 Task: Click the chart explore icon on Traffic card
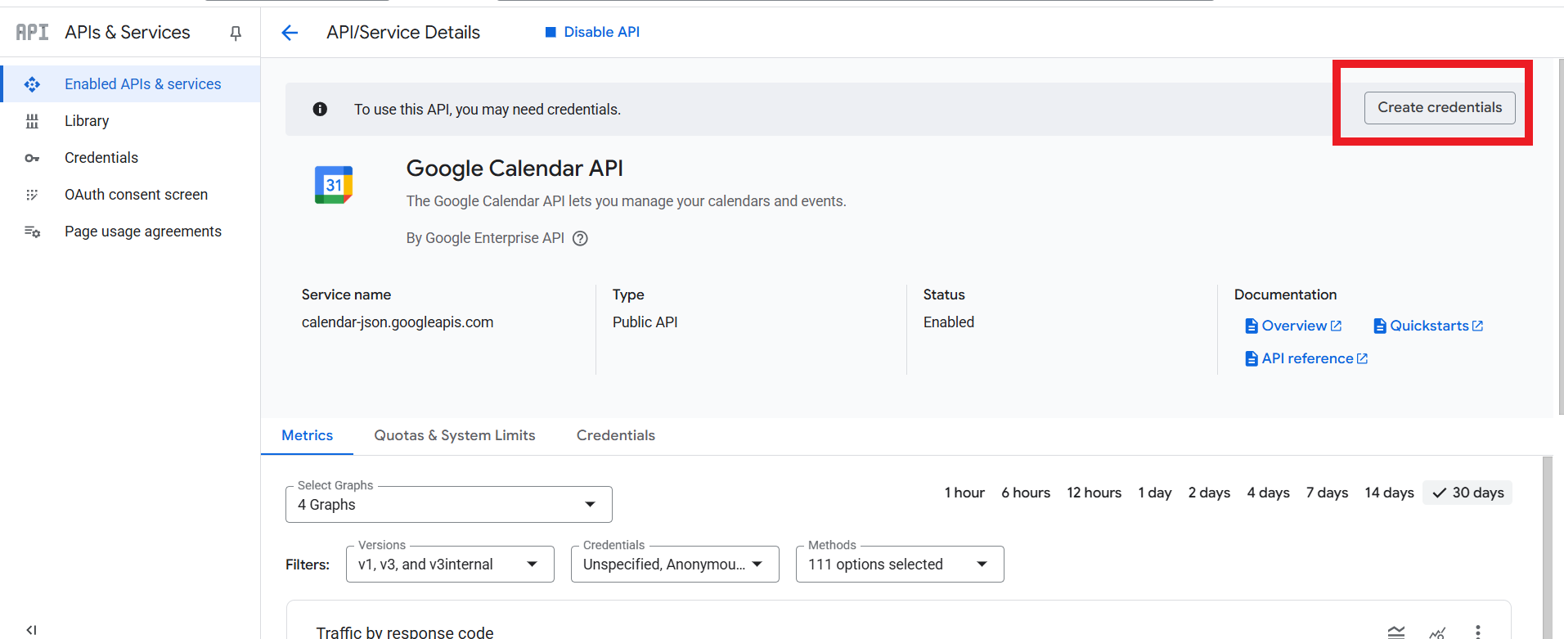[1437, 632]
